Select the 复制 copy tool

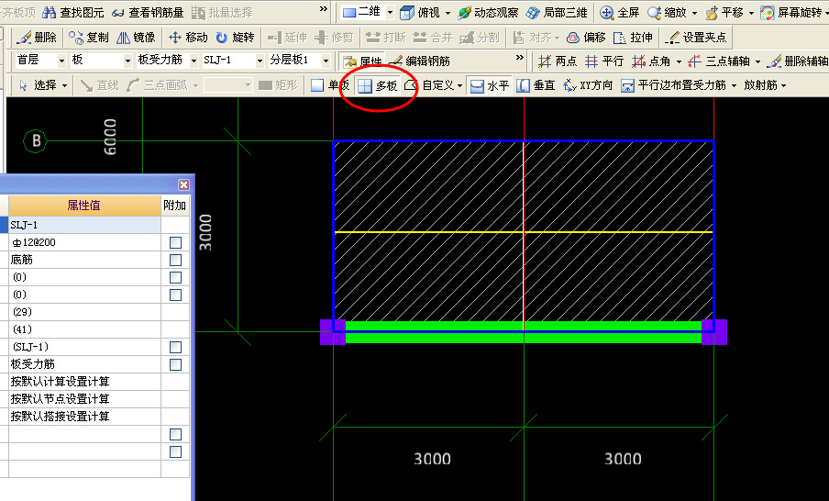coord(89,38)
